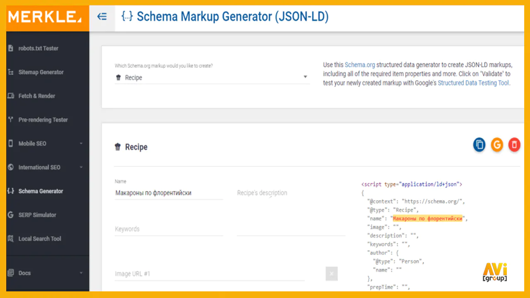The height and width of the screenshot is (298, 530).
Task: Remove Image URL #1 with x button
Action: (332, 274)
